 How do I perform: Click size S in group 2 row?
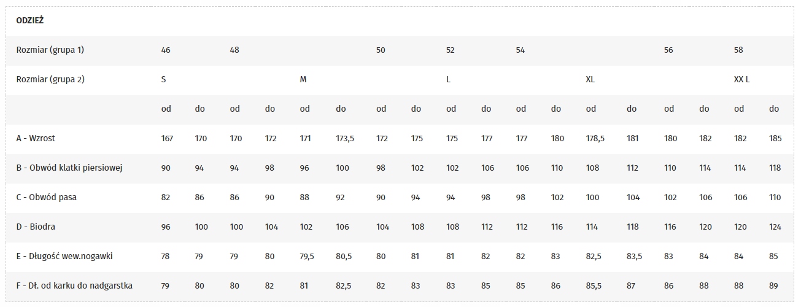(x=163, y=79)
